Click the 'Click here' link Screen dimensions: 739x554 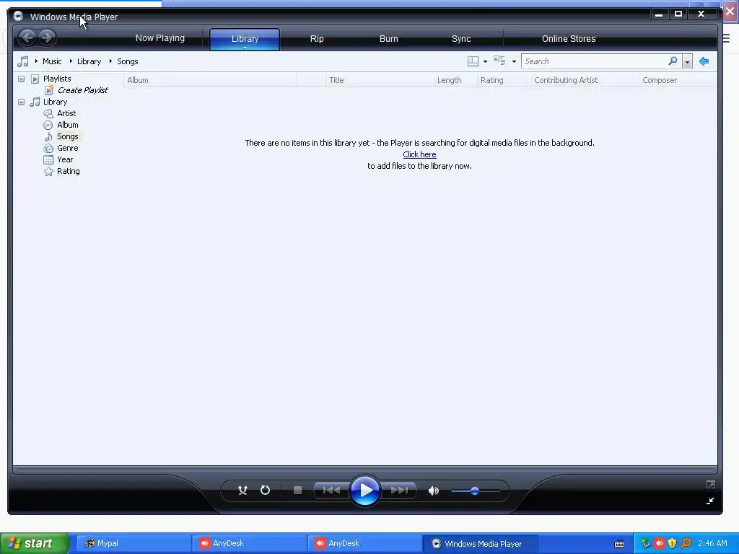coord(419,154)
